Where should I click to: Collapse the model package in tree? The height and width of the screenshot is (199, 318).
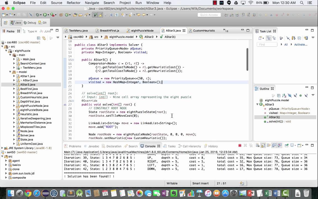point(10,72)
